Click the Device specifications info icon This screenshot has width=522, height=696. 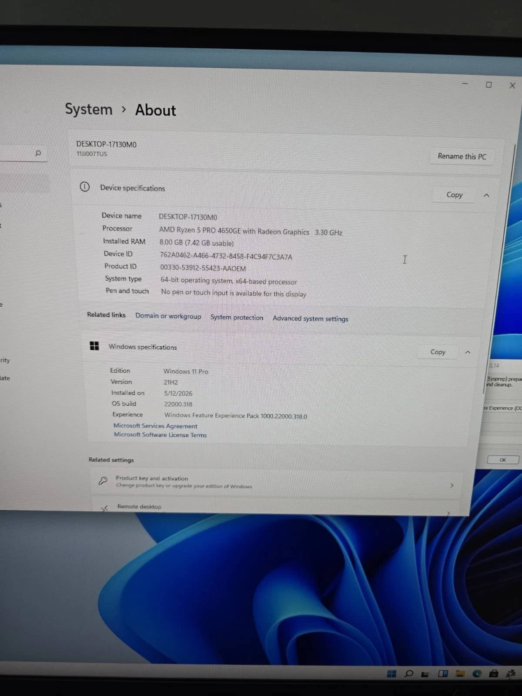point(84,187)
